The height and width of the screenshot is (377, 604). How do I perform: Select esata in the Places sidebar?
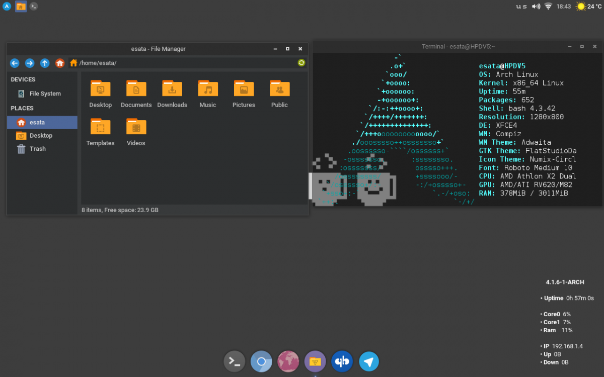click(42, 122)
